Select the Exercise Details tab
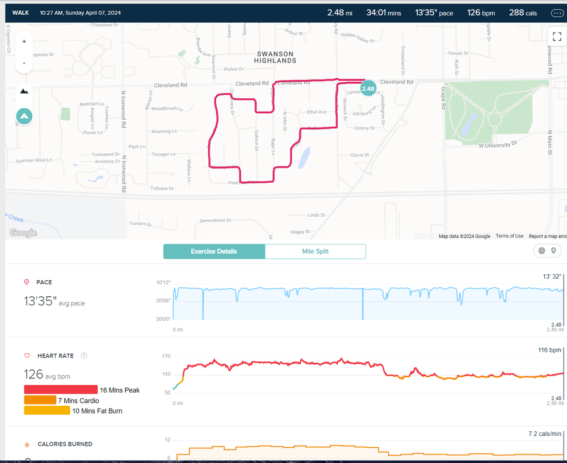 click(214, 251)
